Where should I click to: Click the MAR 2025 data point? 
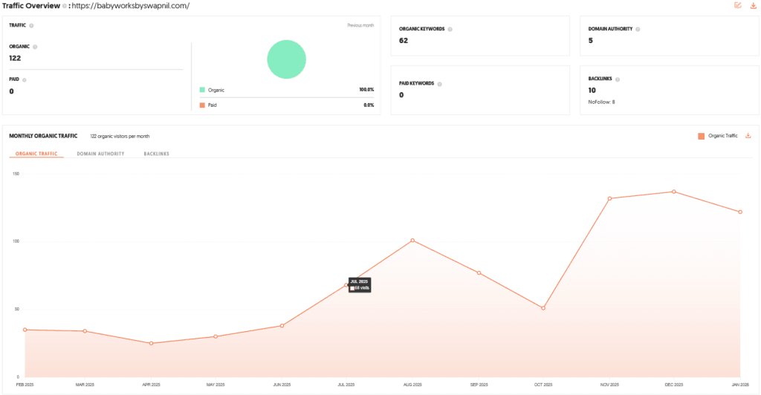[x=85, y=331]
